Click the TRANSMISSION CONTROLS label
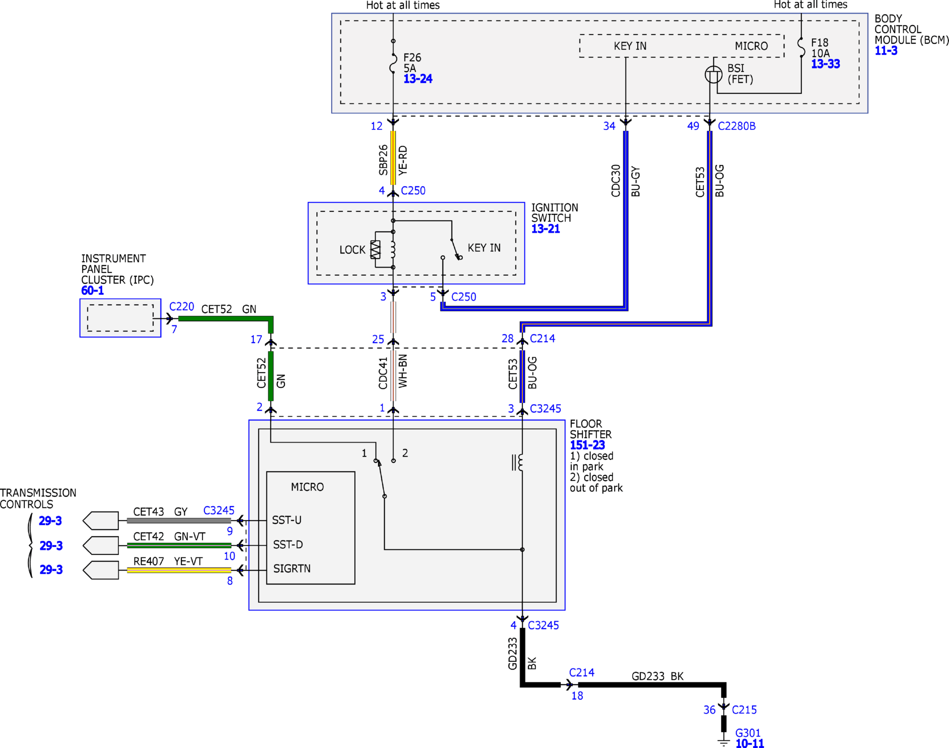949x748 pixels. pyautogui.click(x=38, y=499)
